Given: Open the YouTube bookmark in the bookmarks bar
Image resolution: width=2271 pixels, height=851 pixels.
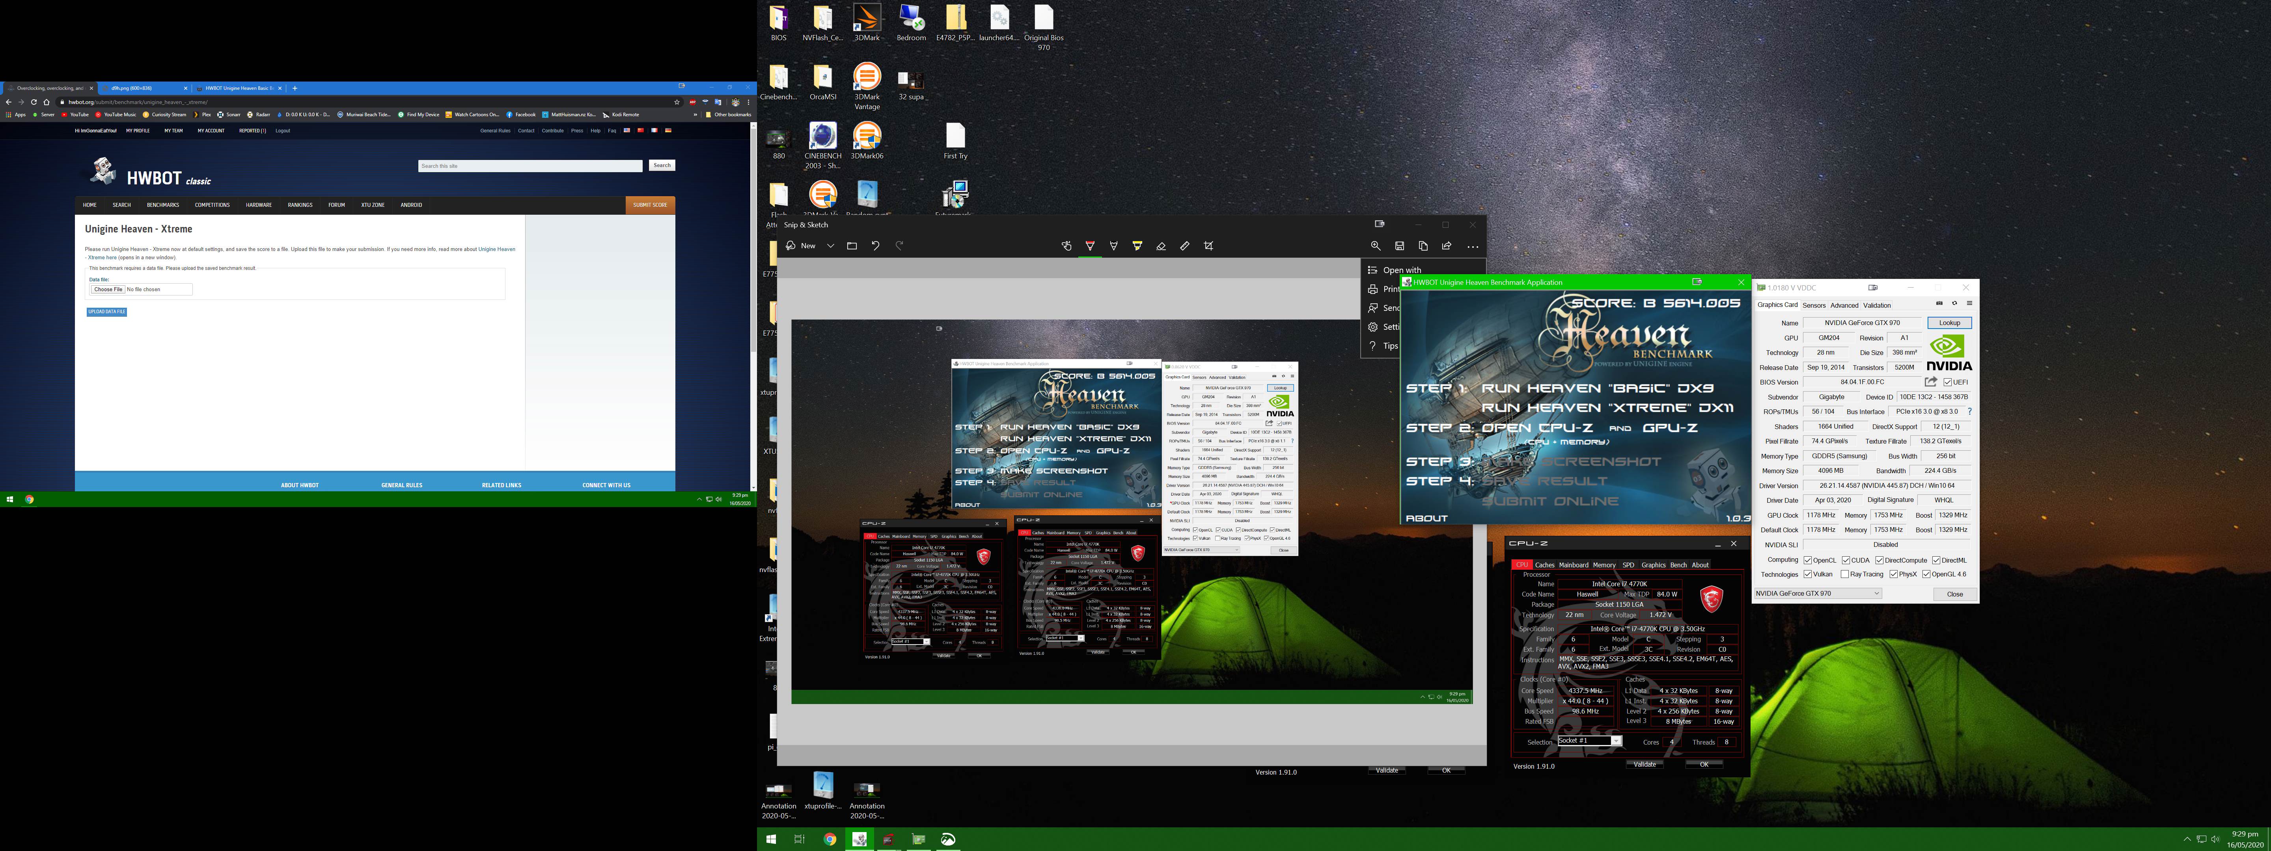Looking at the screenshot, I should pos(75,115).
